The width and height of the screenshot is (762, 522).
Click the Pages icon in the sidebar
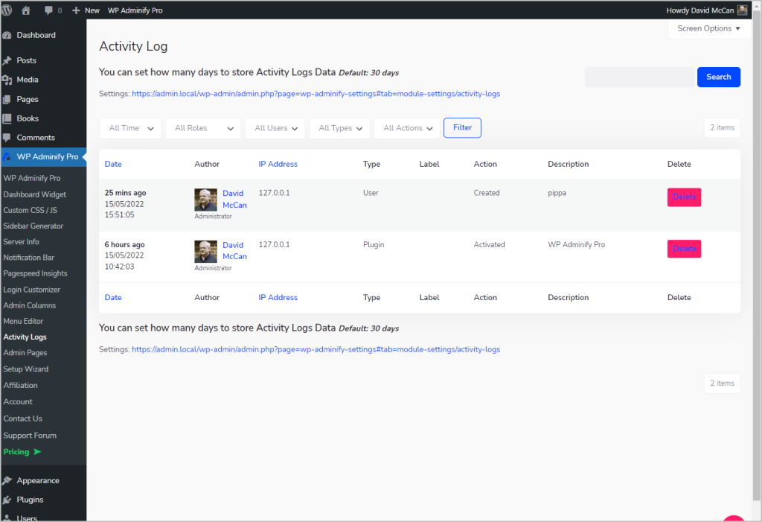(7, 99)
